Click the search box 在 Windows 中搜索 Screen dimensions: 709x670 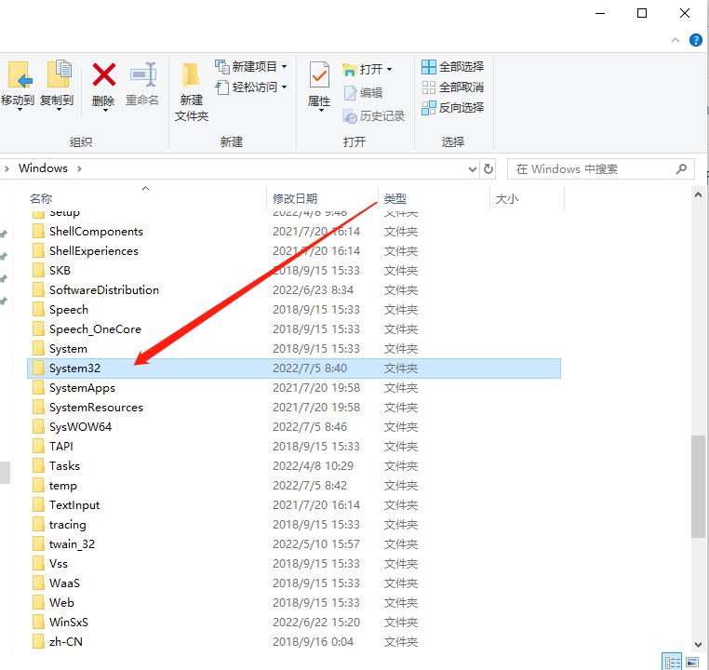pyautogui.click(x=600, y=169)
